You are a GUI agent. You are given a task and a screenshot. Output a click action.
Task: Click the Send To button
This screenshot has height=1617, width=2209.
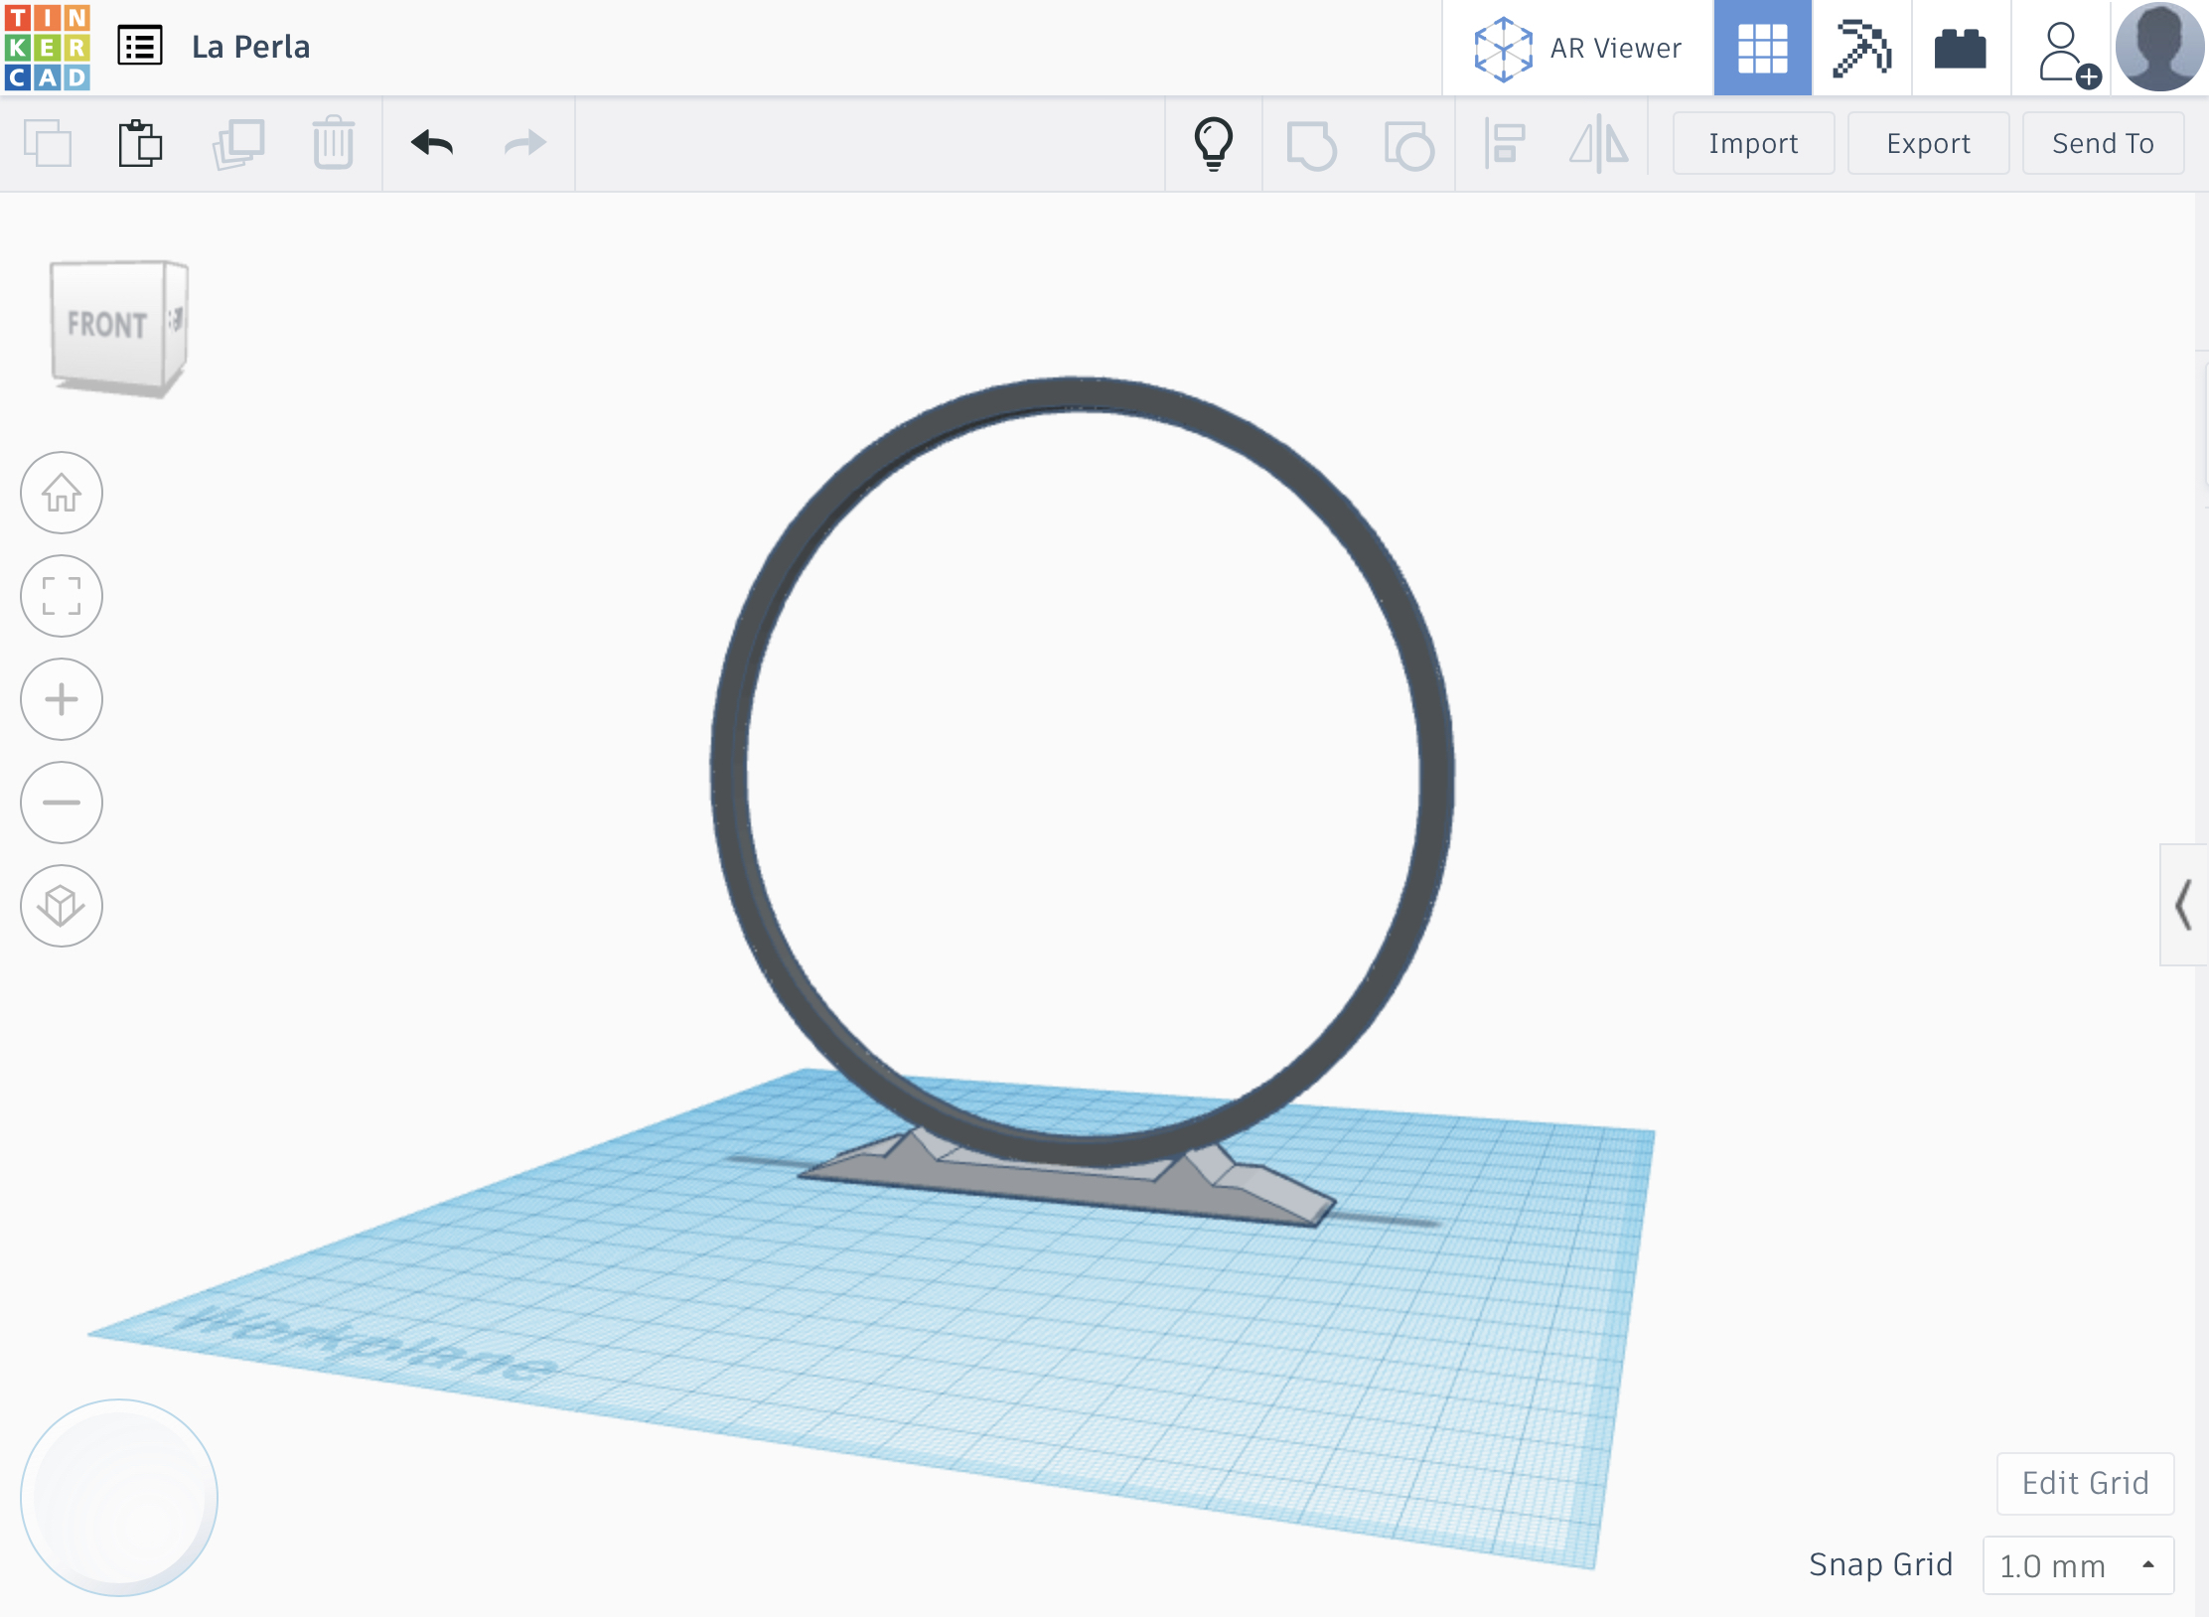[x=2103, y=144]
